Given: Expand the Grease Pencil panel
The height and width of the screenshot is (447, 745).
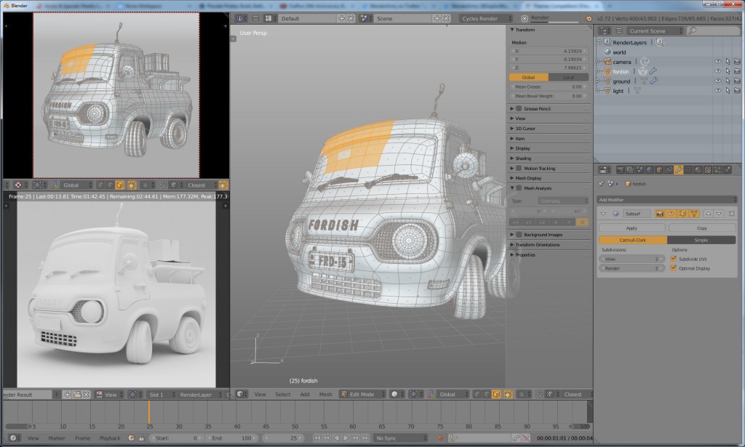Looking at the screenshot, I should click(538, 108).
